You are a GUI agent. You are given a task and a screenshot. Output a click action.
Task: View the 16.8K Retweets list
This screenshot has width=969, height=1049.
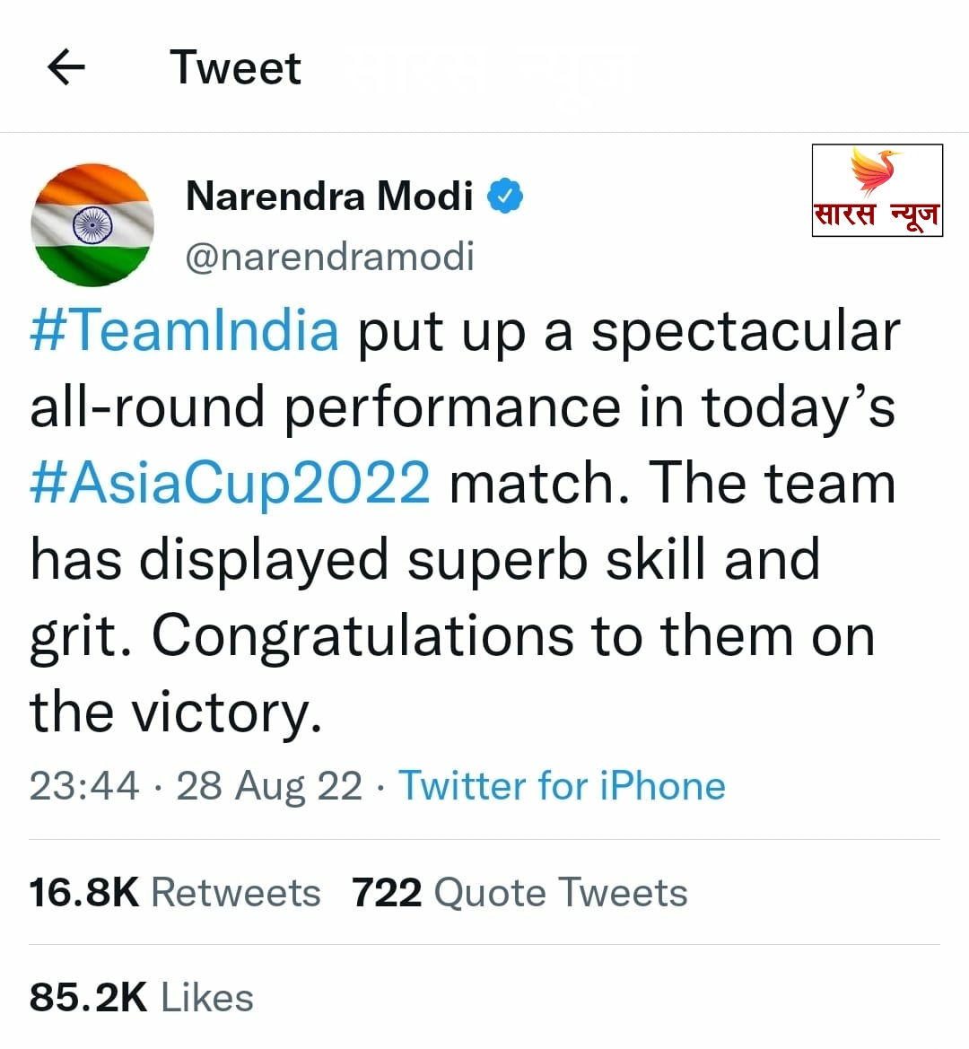(x=175, y=893)
